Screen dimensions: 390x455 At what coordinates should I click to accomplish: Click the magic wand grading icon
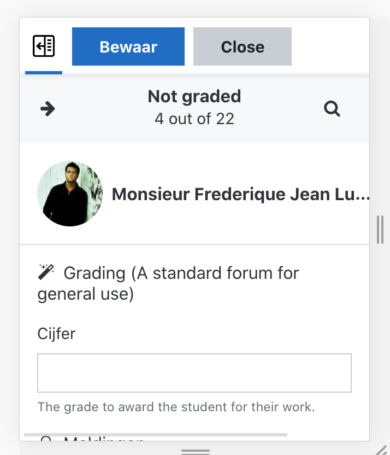click(x=46, y=272)
